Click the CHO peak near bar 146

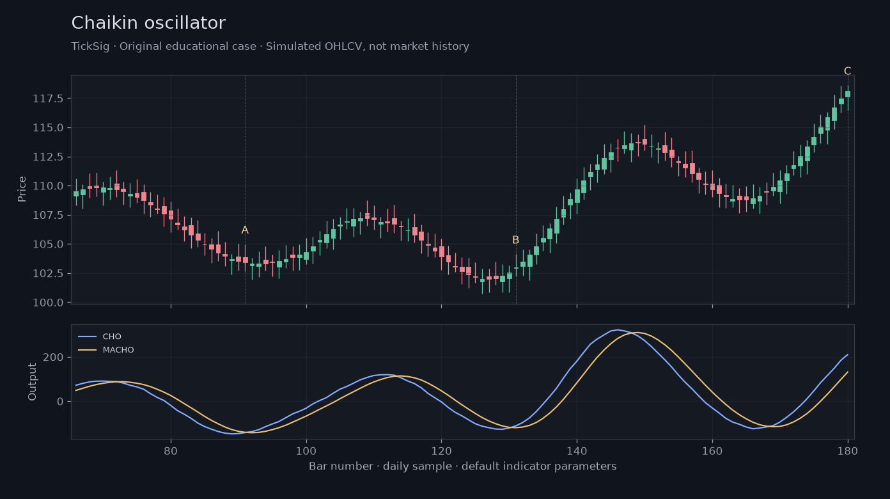pyautogui.click(x=618, y=329)
